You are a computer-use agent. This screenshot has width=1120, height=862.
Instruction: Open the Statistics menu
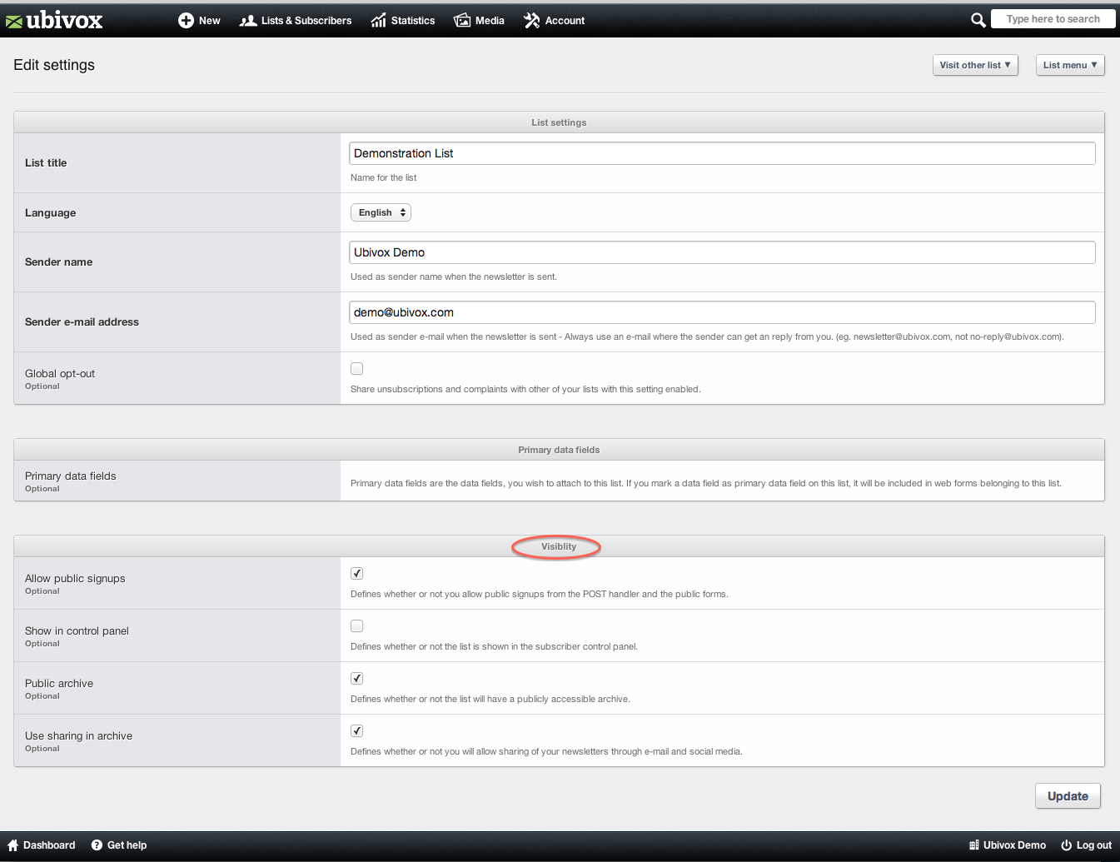pyautogui.click(x=403, y=21)
